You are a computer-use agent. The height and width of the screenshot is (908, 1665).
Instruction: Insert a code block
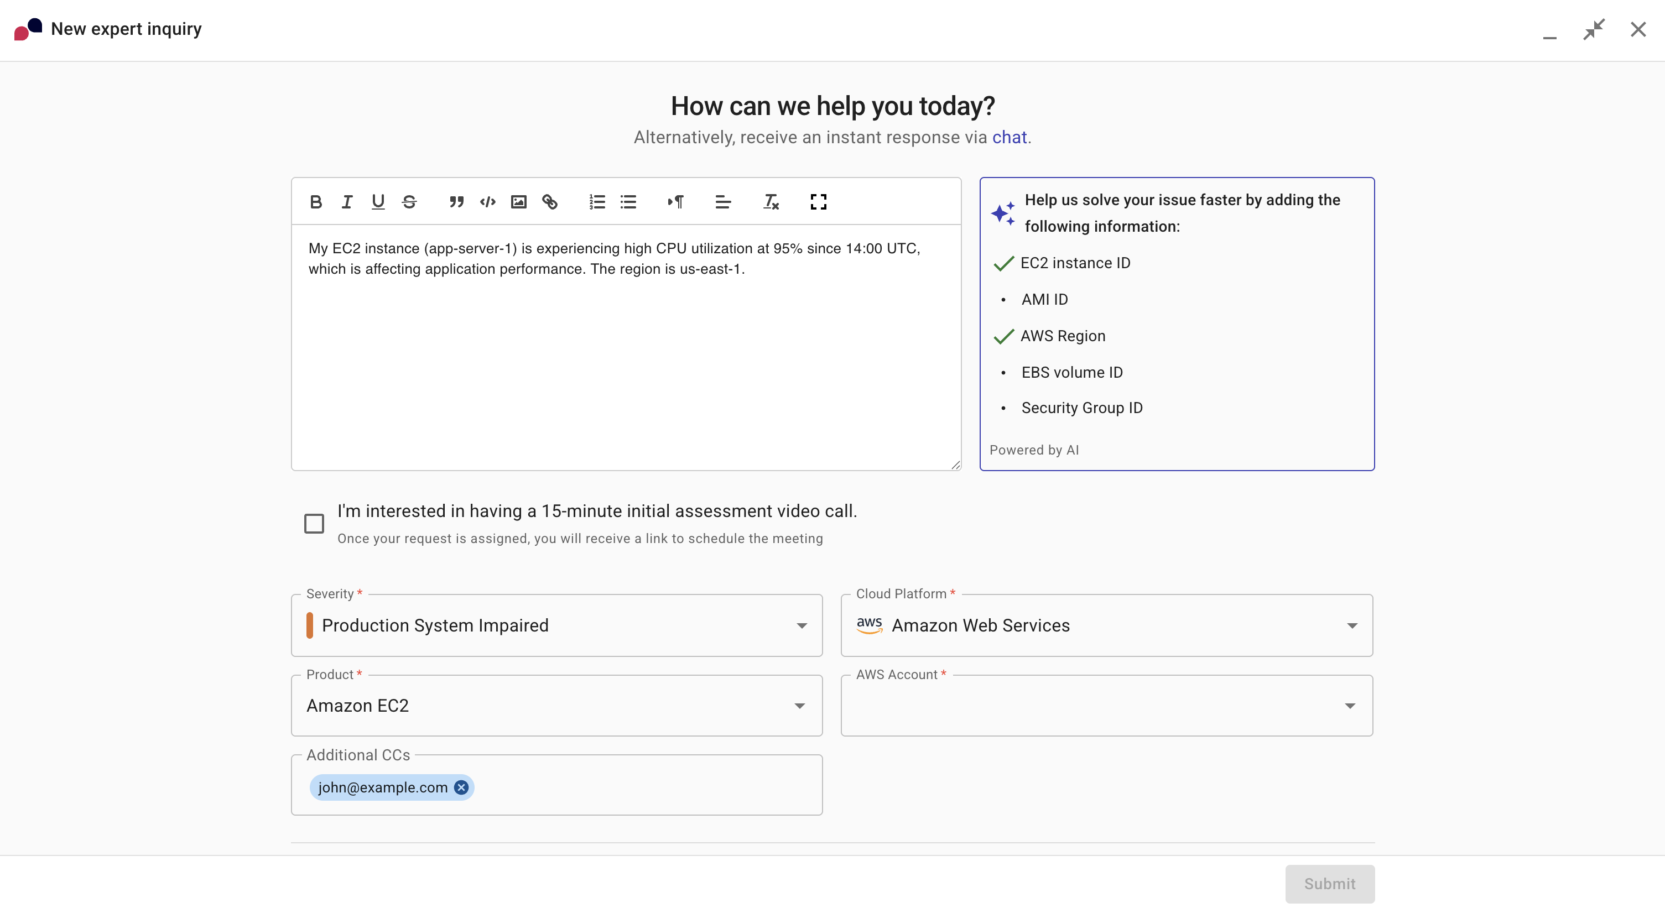[x=487, y=202]
